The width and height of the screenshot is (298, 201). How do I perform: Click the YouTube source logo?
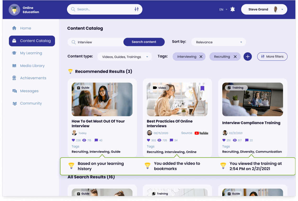[x=201, y=133]
